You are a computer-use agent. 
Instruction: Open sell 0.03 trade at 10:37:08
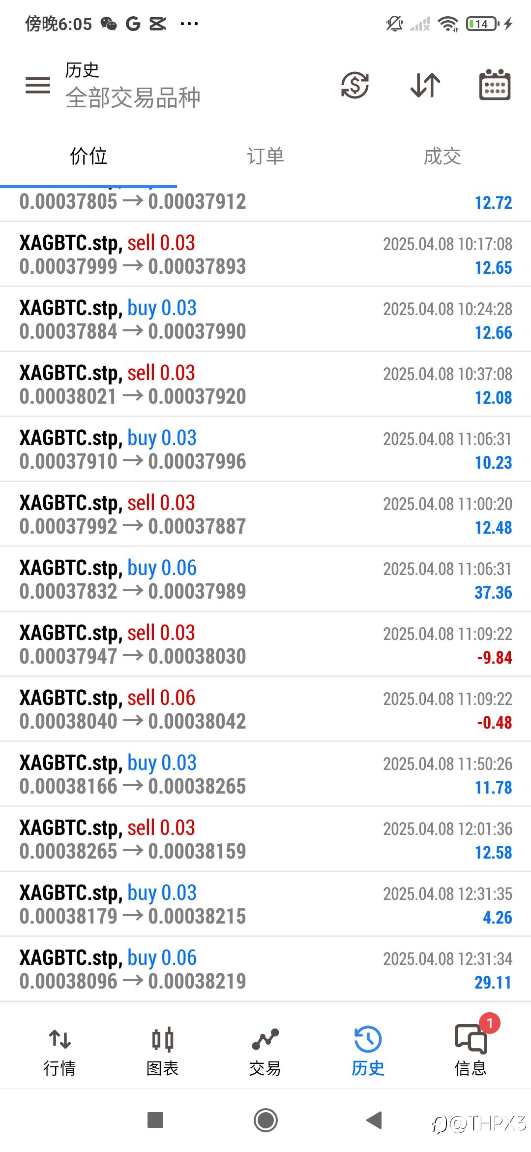coord(265,384)
